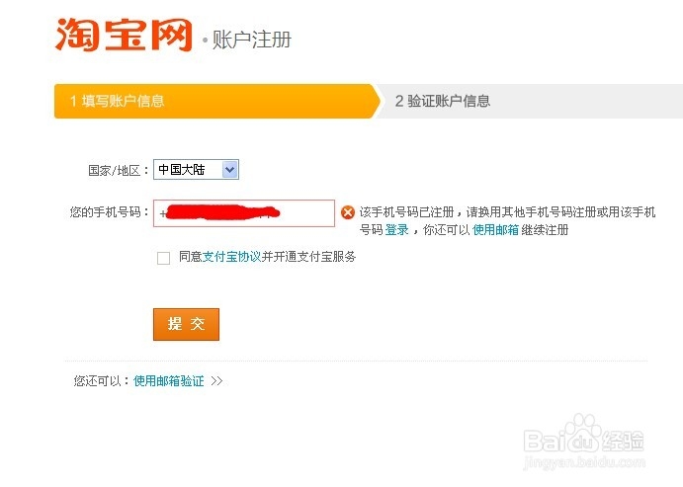
Task: Tick the 同意支付宝协议 checkbox
Action: (x=164, y=258)
